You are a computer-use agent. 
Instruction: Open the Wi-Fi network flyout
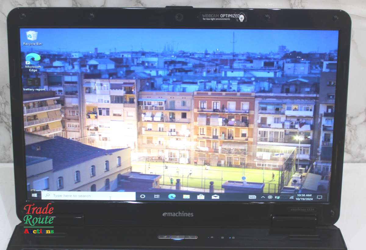click(291, 197)
